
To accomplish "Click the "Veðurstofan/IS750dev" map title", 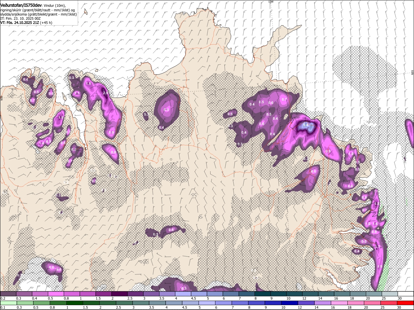I will [x=21, y=6].
